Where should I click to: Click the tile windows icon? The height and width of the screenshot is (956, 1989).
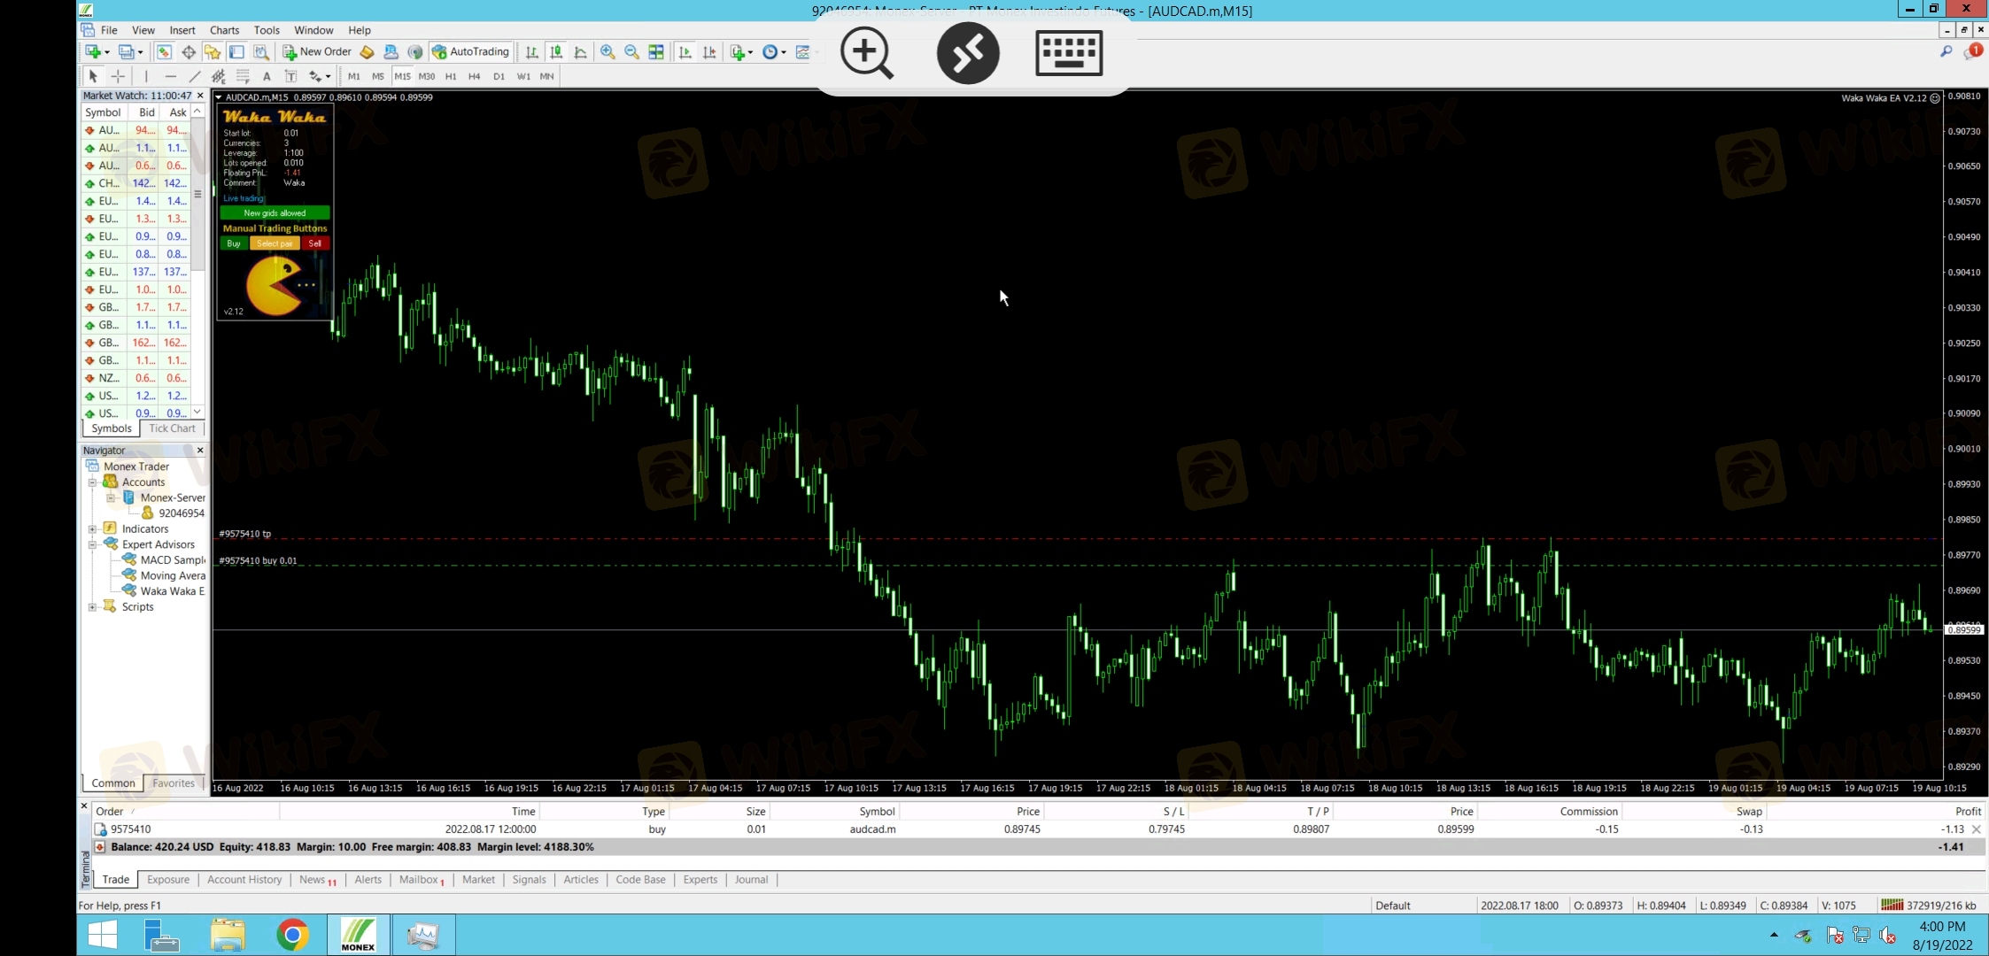[656, 52]
